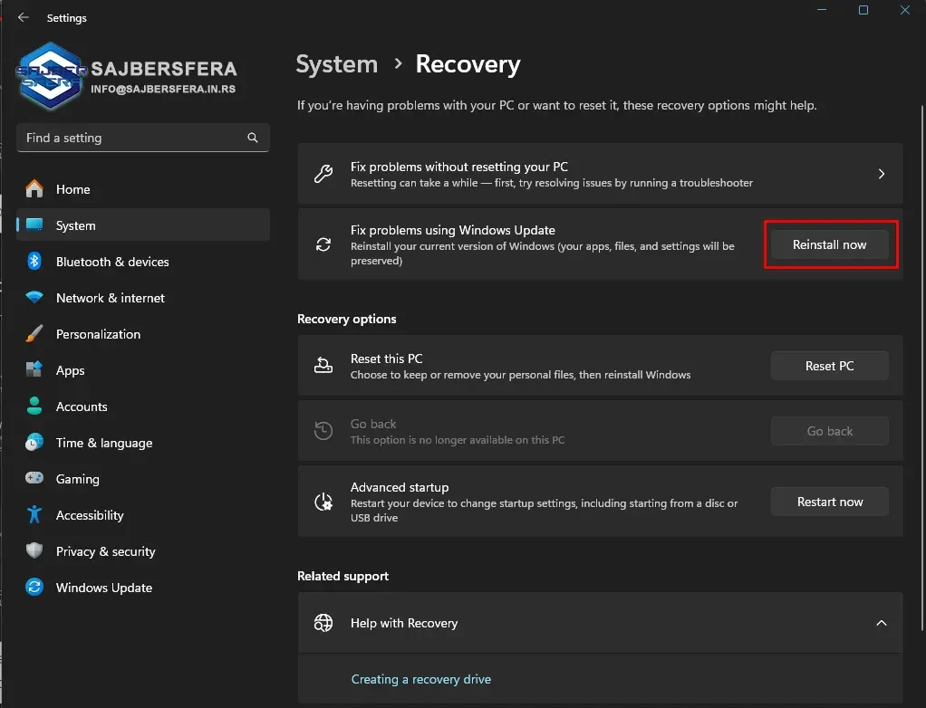Select Accounts in the sidebar
Screen dimensions: 926x708
(82, 407)
